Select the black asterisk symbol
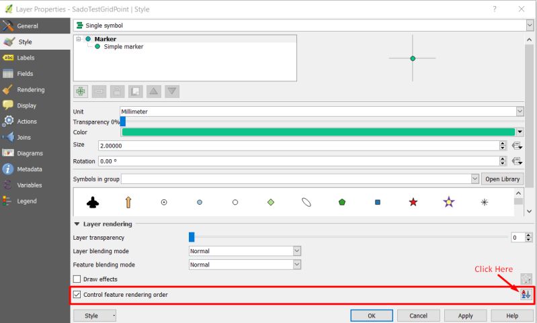This screenshot has width=537, height=323. [x=485, y=202]
